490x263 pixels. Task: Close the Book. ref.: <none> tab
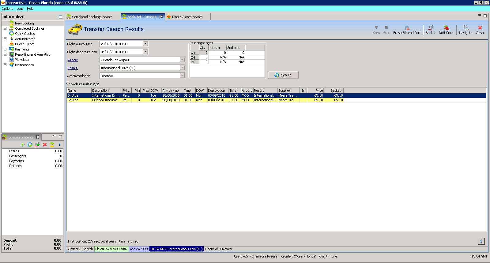click(161, 17)
